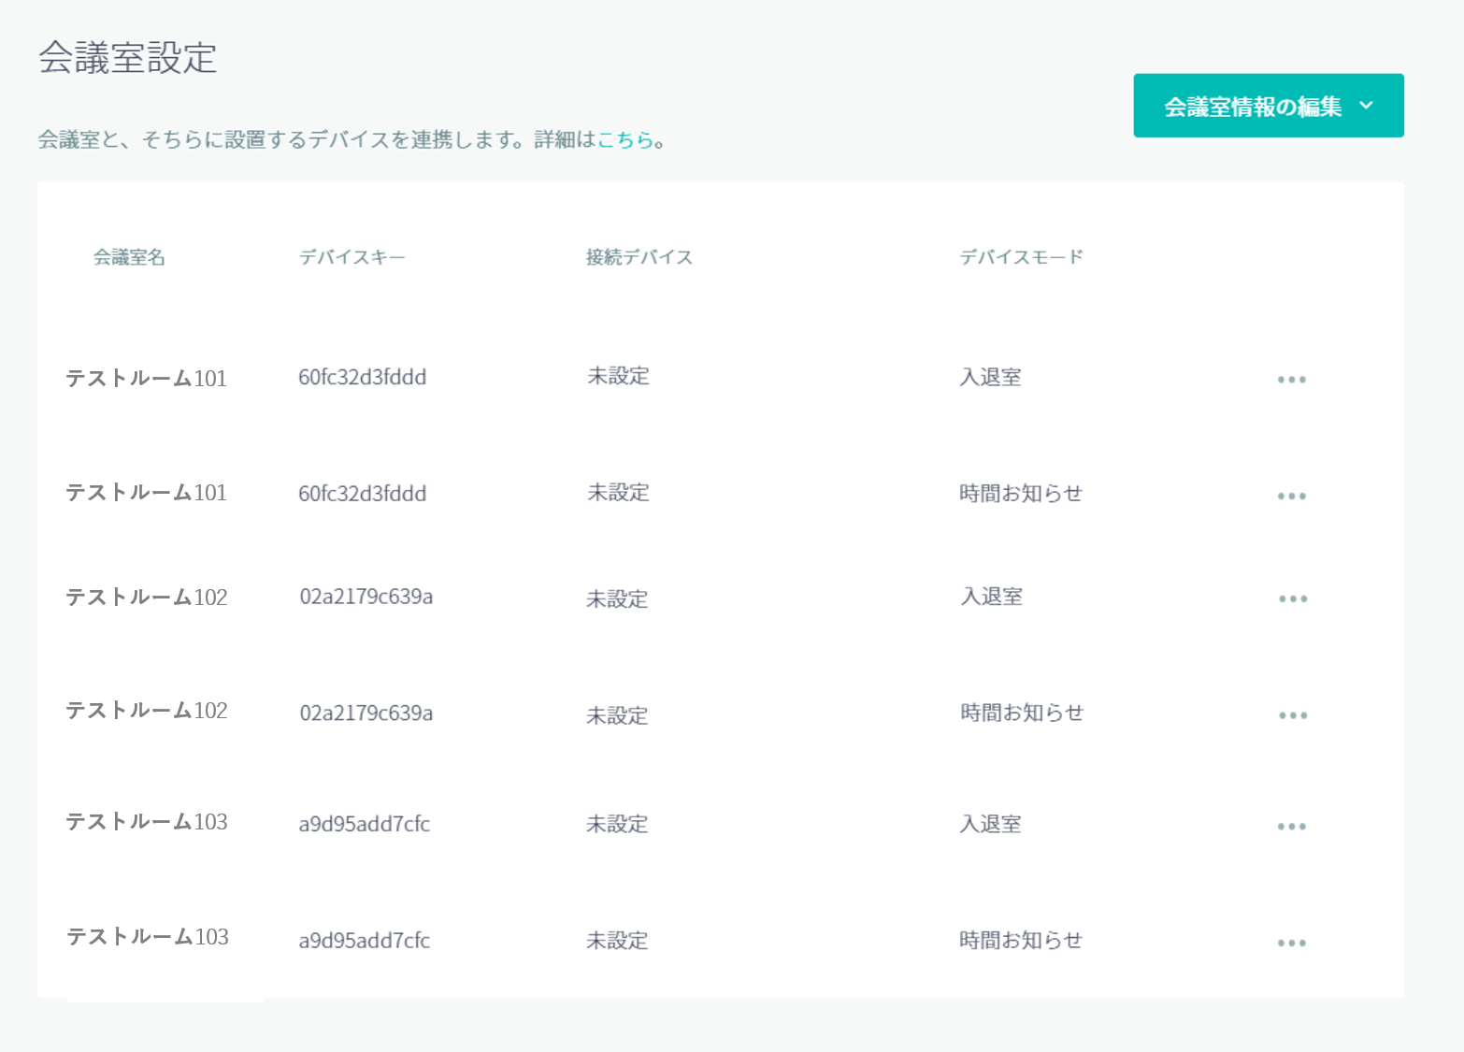Open more options for テストルーム101 入退室 row
The height and width of the screenshot is (1052, 1464).
[x=1291, y=380]
